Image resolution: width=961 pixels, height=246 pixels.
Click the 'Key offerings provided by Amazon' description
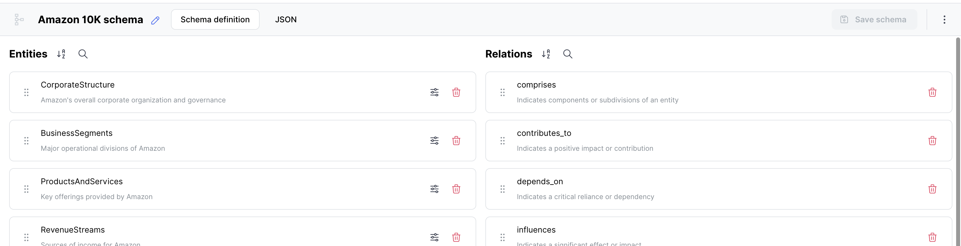[x=97, y=197]
